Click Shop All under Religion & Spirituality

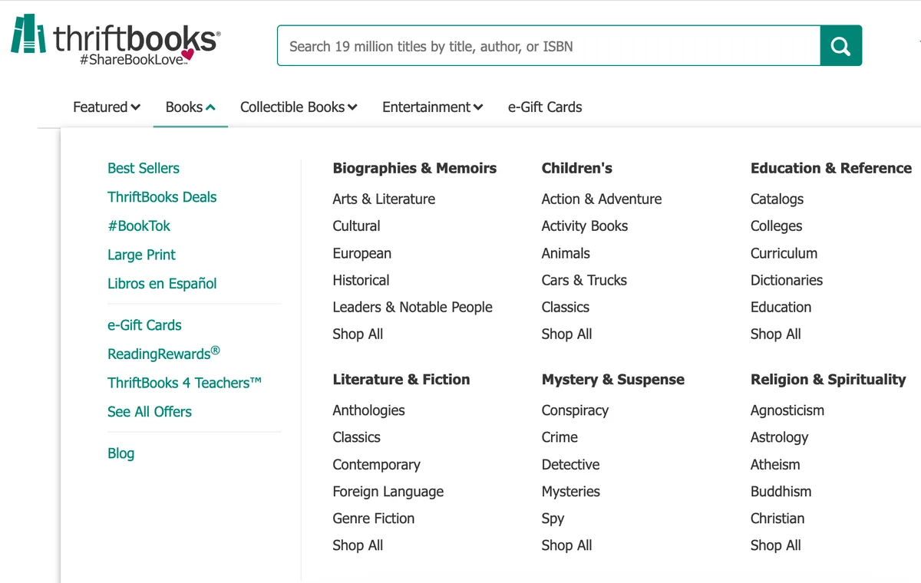click(x=775, y=545)
